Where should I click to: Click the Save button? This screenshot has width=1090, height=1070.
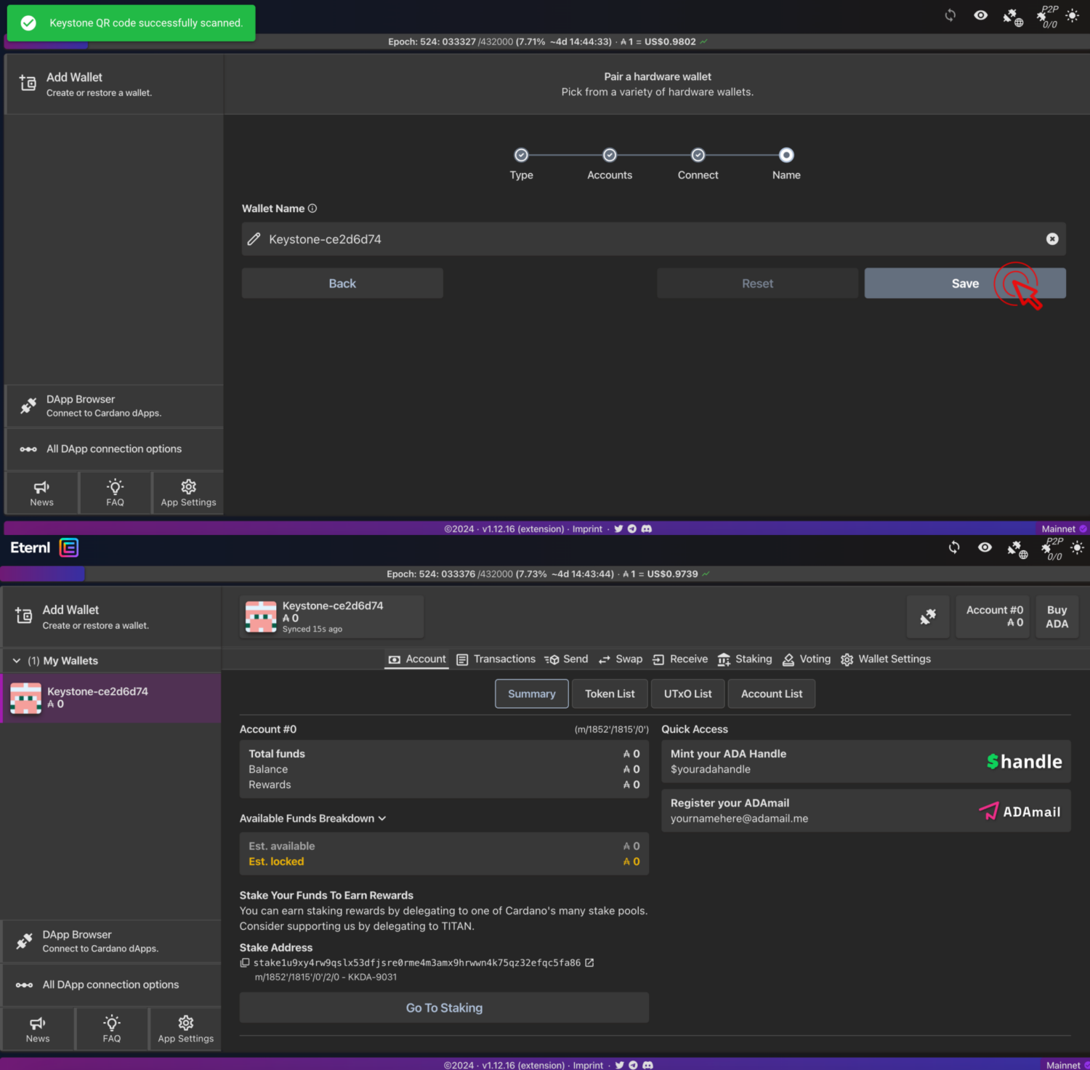(x=964, y=283)
